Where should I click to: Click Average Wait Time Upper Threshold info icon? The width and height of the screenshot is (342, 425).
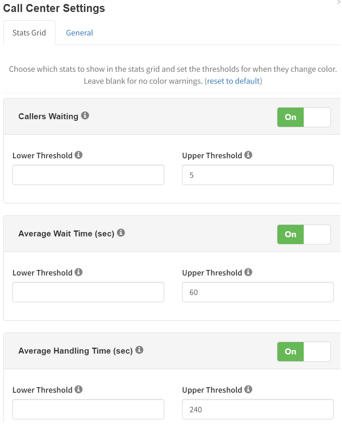tap(248, 272)
